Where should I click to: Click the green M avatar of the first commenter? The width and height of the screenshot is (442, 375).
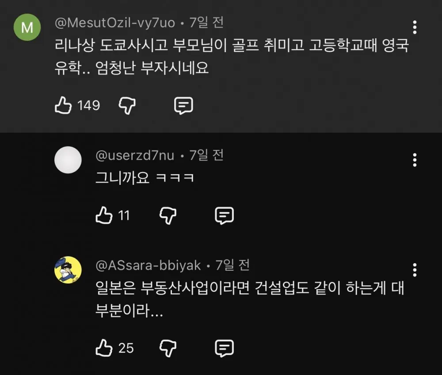click(27, 27)
